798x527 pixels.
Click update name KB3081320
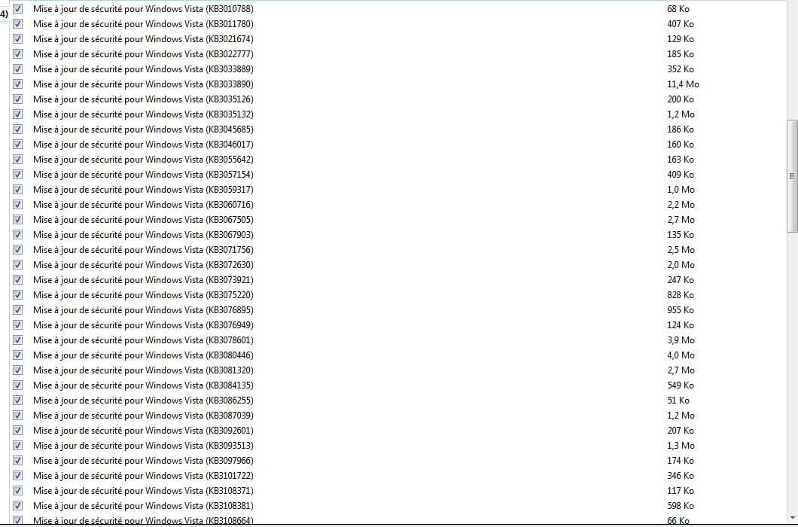click(143, 370)
